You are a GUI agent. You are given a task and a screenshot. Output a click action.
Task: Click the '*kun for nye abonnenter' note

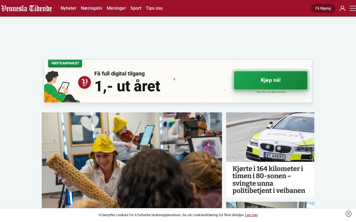click(271, 92)
